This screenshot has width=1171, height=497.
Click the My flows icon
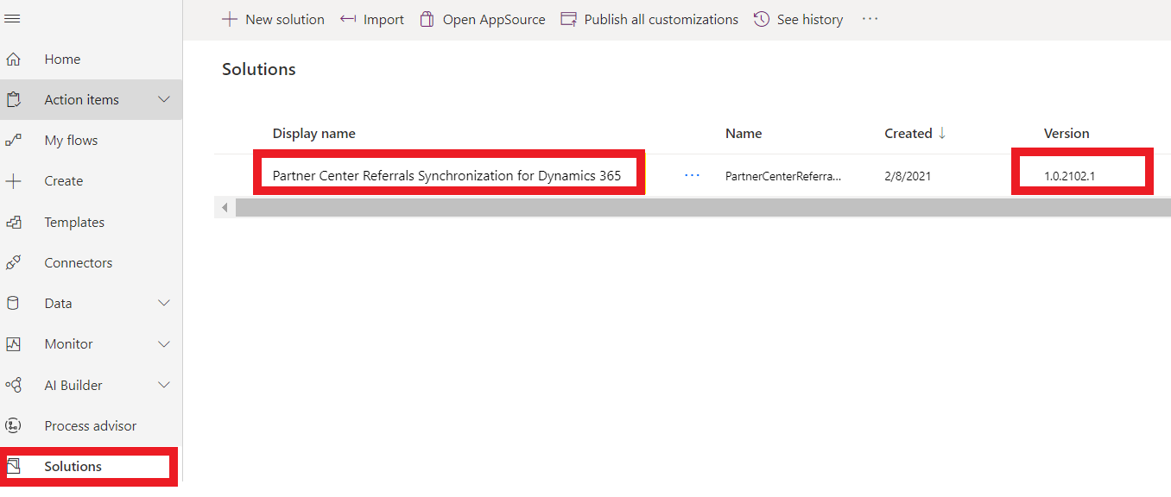click(13, 141)
